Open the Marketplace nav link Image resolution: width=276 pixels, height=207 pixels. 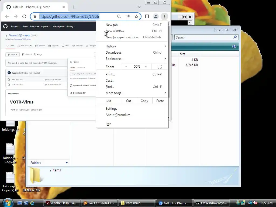click(x=58, y=26)
